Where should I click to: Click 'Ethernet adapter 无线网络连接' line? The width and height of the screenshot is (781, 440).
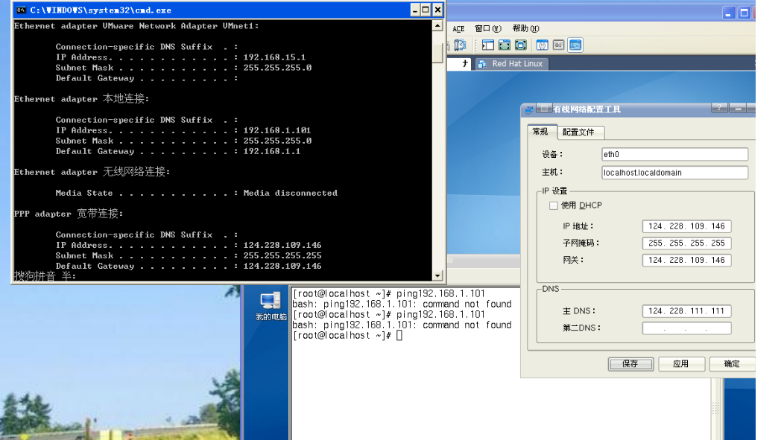click(x=92, y=172)
